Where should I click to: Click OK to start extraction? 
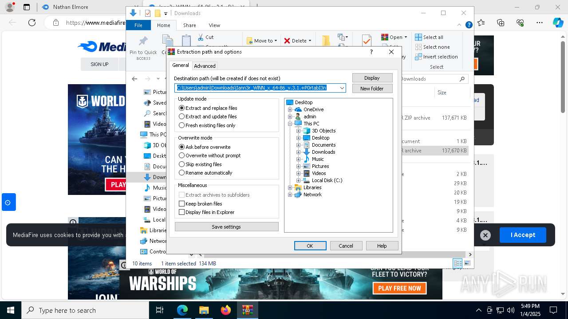point(310,246)
